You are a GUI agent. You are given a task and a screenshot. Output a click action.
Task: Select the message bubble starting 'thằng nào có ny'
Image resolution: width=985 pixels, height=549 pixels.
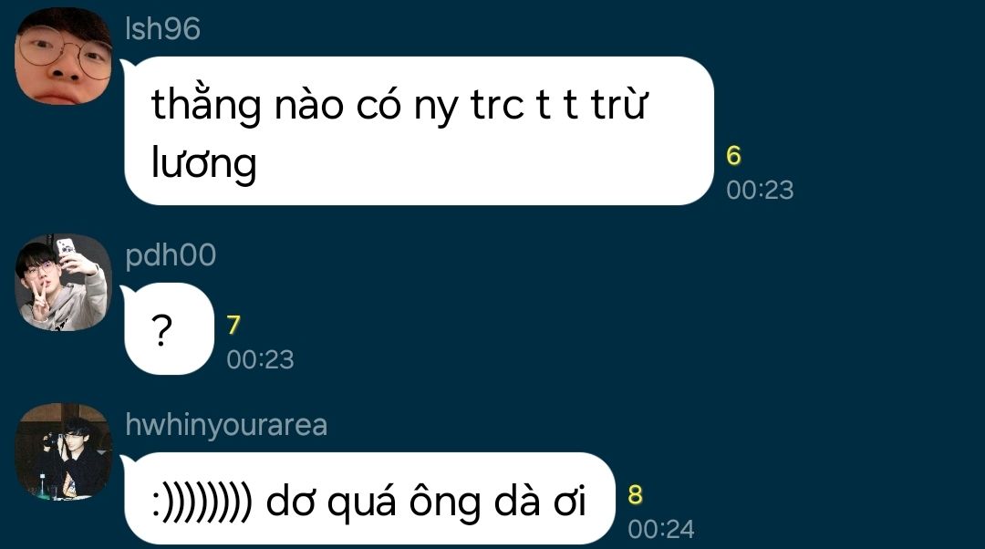[x=419, y=130]
